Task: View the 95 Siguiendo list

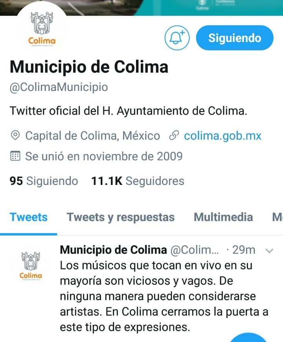Action: click(x=44, y=181)
